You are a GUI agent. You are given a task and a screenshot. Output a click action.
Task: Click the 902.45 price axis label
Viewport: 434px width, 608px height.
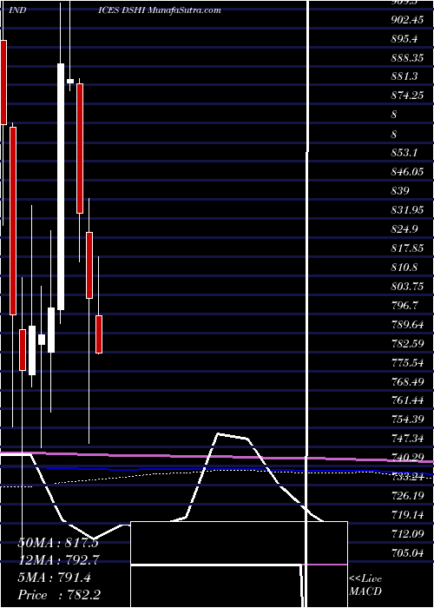coord(407,19)
